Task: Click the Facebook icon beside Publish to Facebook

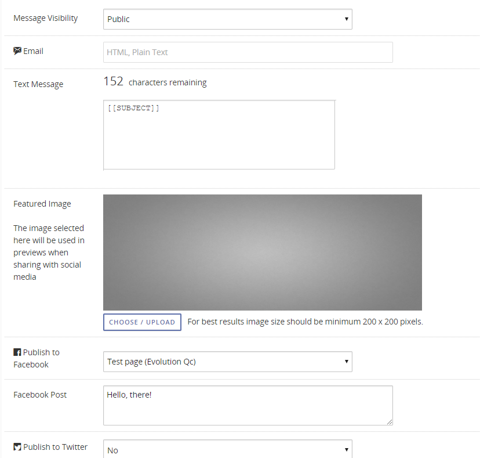Action: pyautogui.click(x=17, y=352)
